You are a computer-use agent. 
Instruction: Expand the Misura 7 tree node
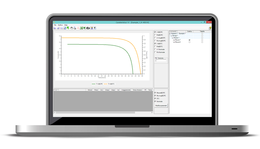(174, 40)
